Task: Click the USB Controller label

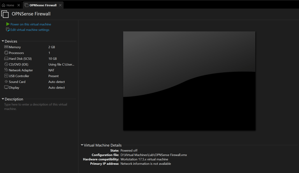Action: coord(19,76)
